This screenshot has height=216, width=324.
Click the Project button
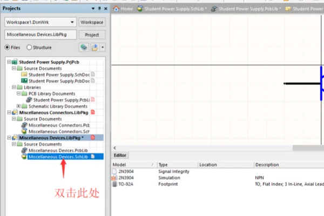(92, 35)
